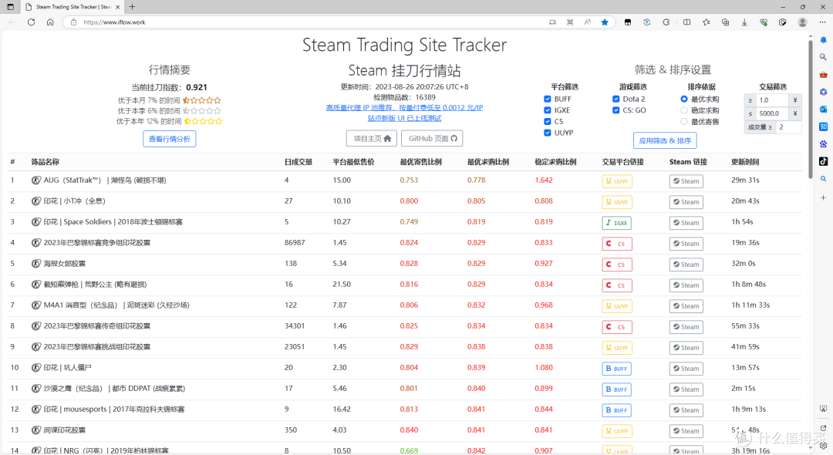The image size is (833, 455).
Task: Open sidebar settings gear at the bottom
Action: pyautogui.click(x=823, y=445)
